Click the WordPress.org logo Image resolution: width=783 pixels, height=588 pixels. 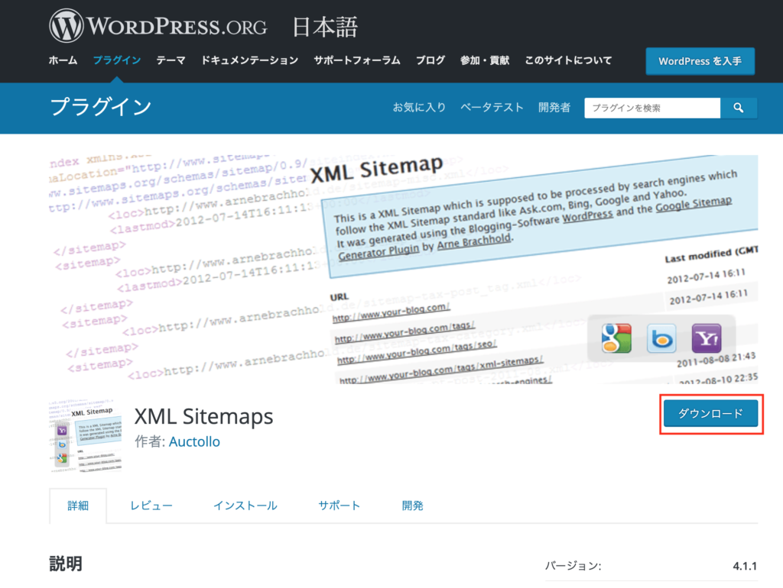[158, 26]
